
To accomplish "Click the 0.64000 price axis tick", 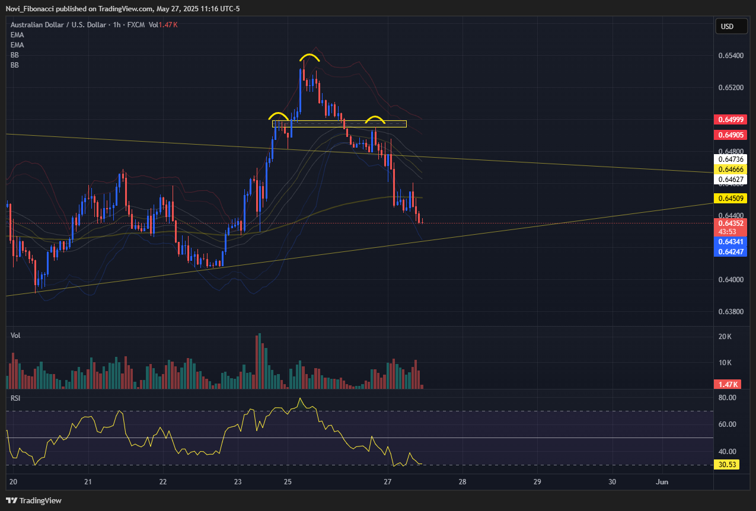I will coord(730,280).
